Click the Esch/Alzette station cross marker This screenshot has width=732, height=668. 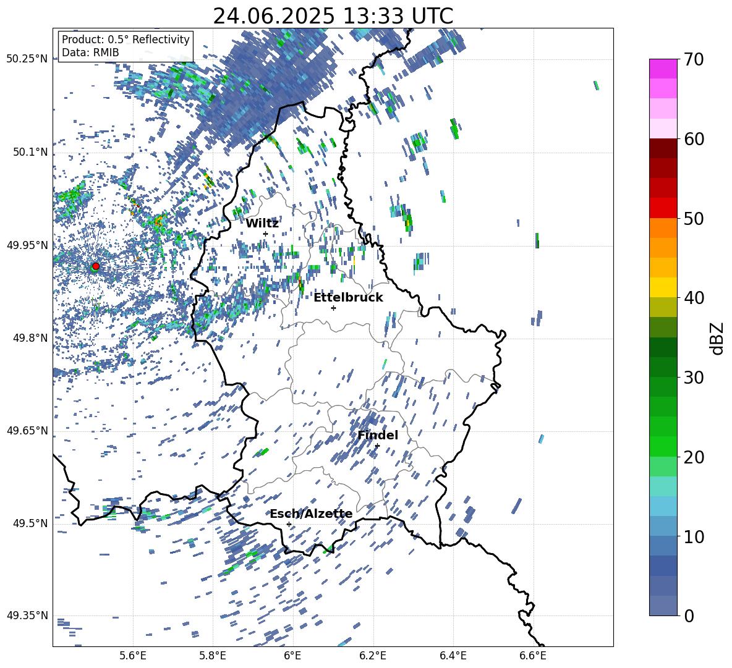click(289, 524)
